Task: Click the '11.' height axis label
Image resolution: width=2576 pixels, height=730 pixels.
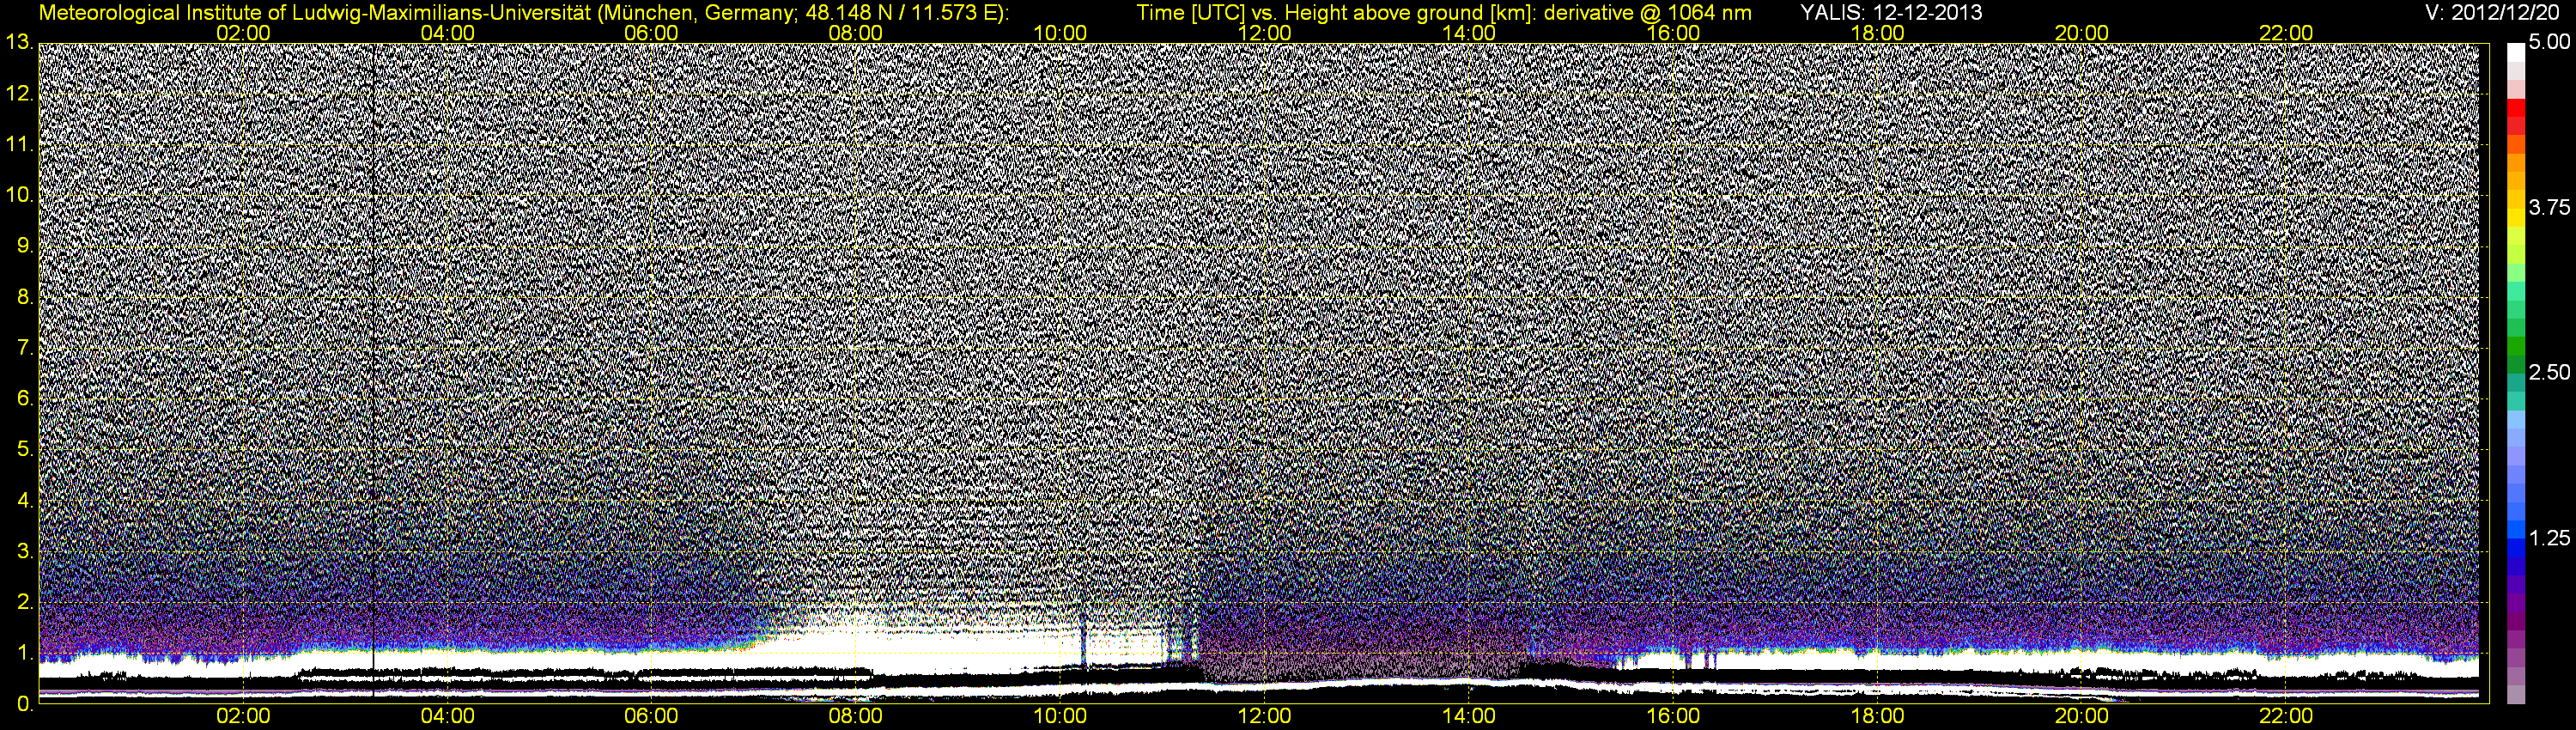Action: [18, 145]
